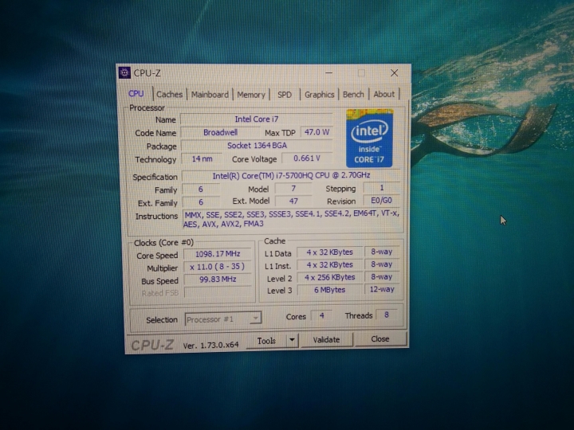
Task: Open the SPD tab
Action: [285, 95]
